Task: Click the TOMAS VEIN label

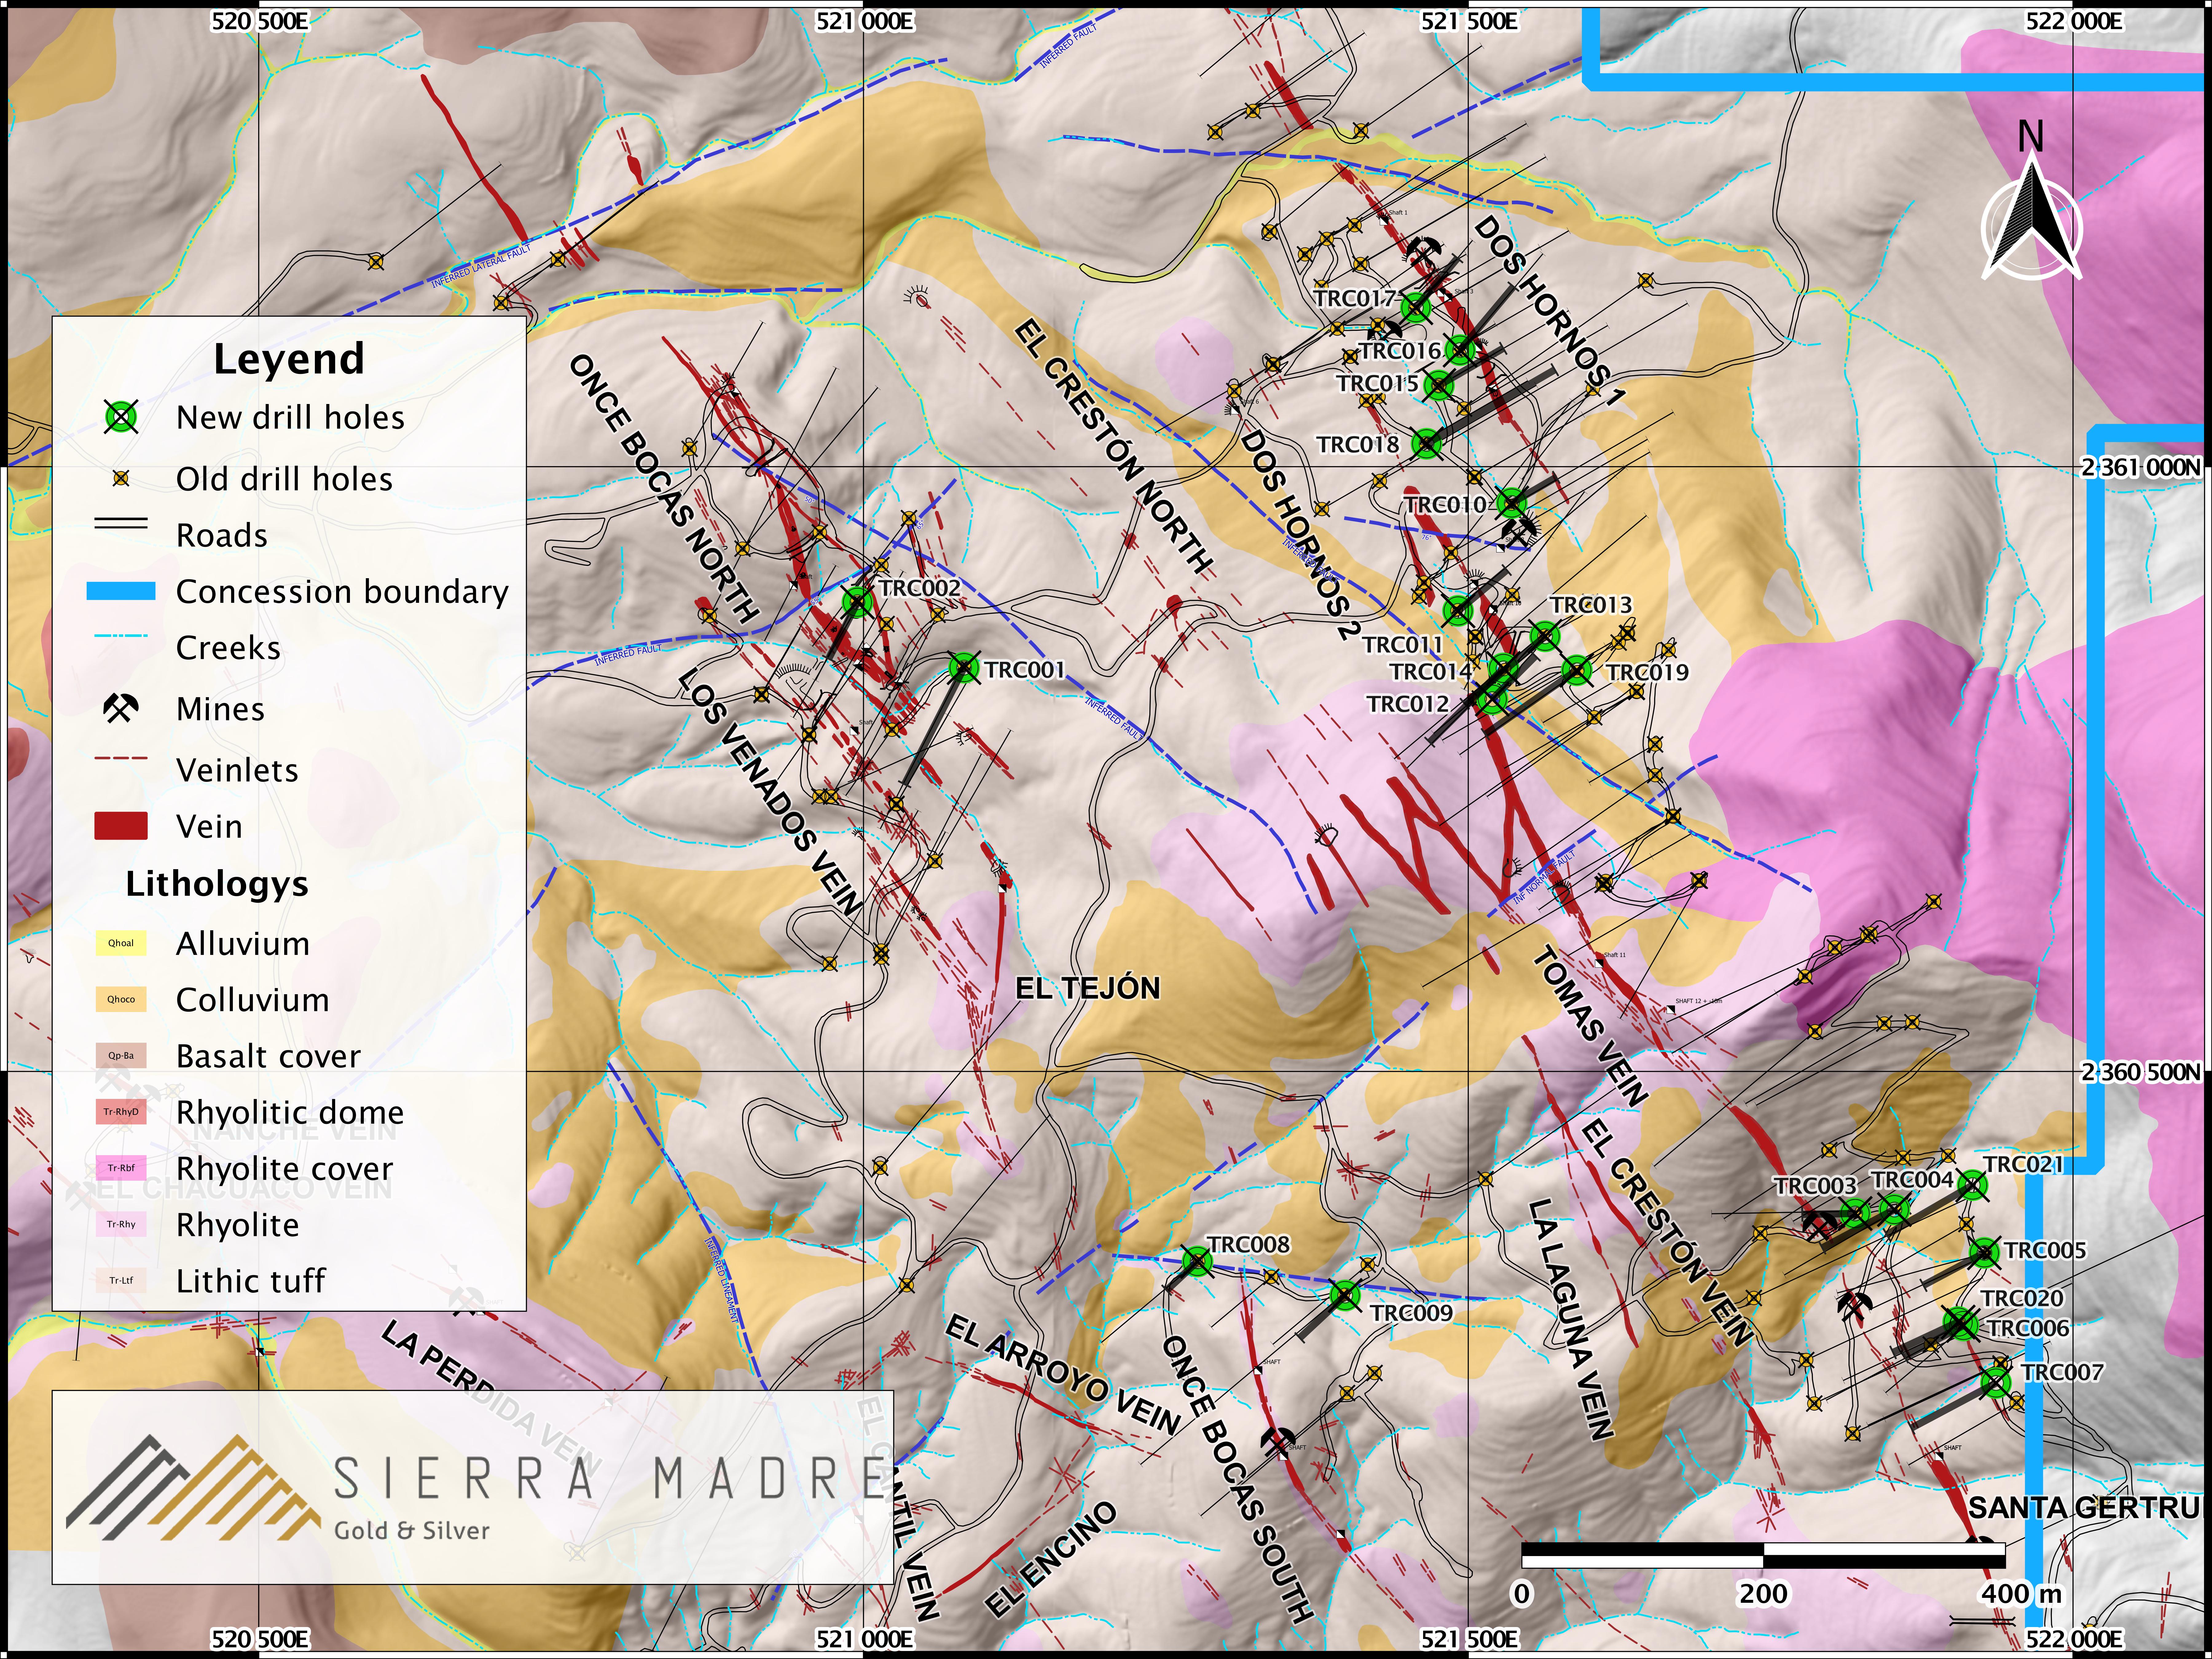Action: tap(1590, 1026)
